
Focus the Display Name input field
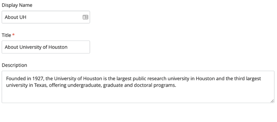pos(46,17)
